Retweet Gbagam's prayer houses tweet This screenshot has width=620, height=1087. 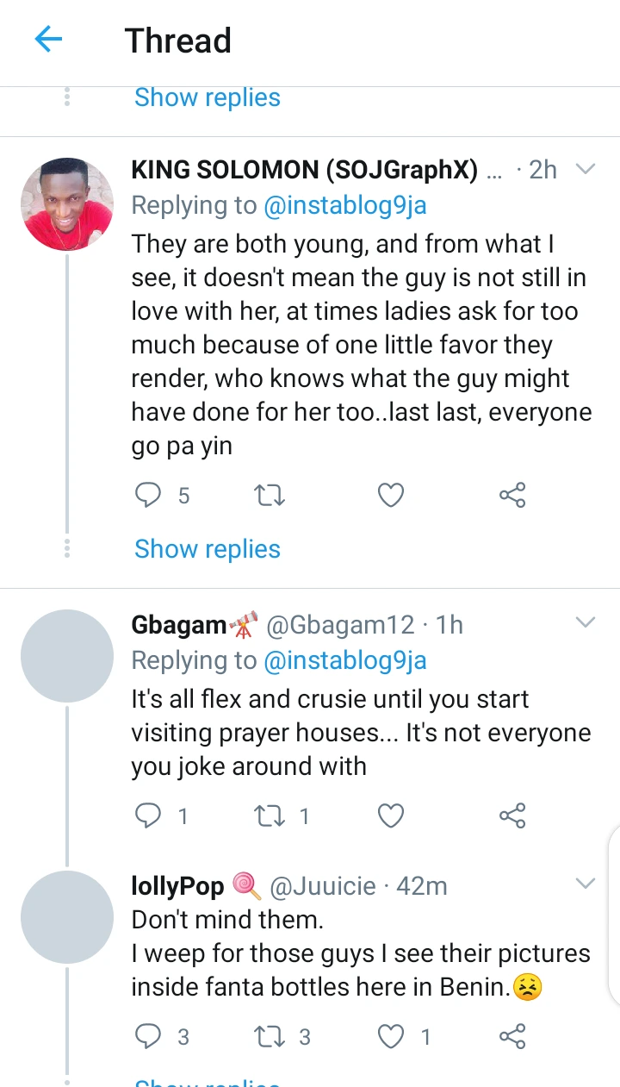coord(270,815)
